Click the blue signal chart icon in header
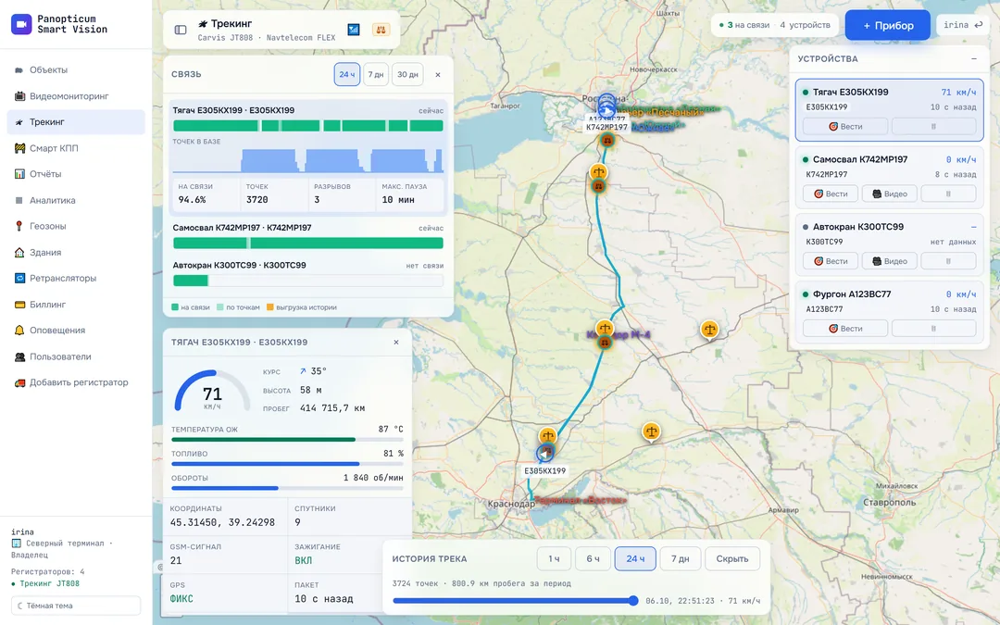The height and width of the screenshot is (625, 1000). pos(354,30)
